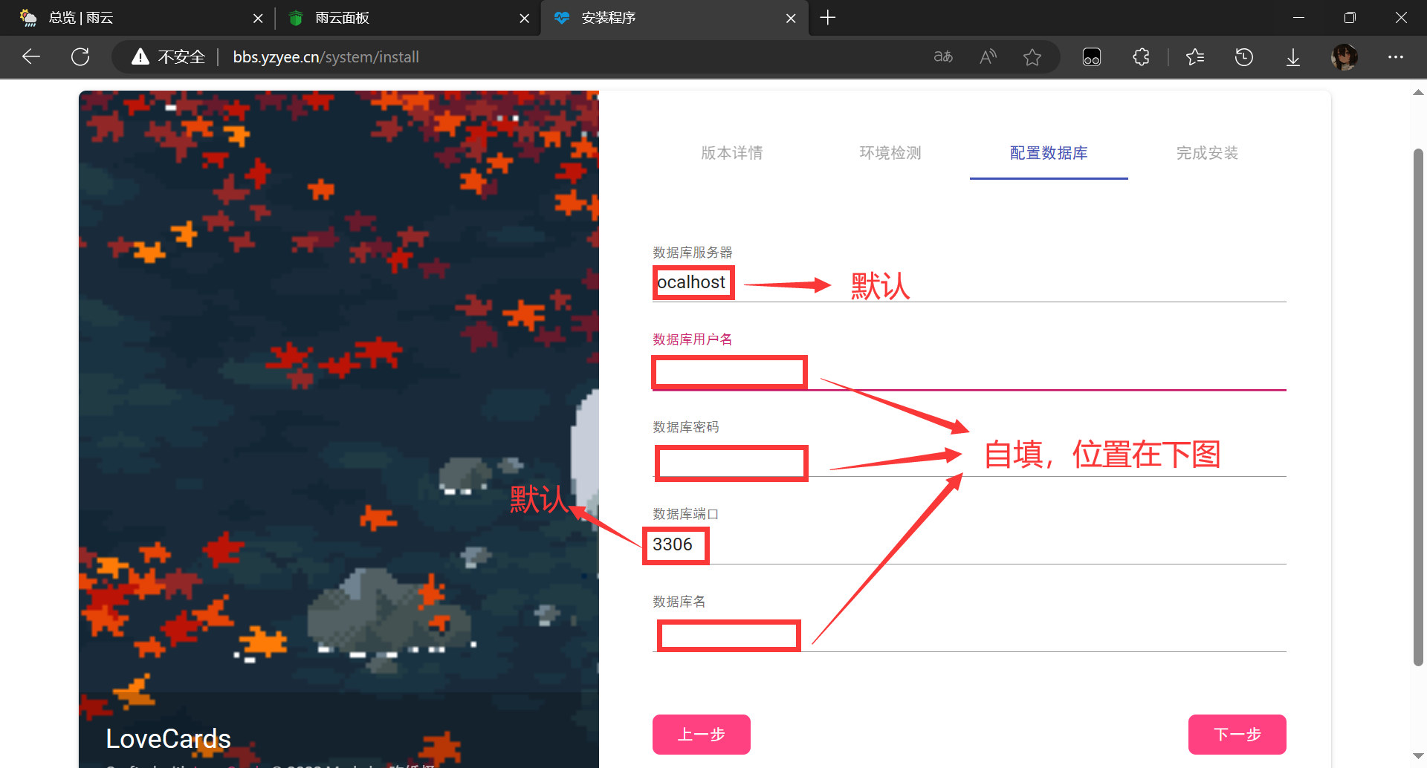Viewport: 1427px width, 768px height.
Task: Open the browser settings ellipsis menu
Action: coord(1396,56)
